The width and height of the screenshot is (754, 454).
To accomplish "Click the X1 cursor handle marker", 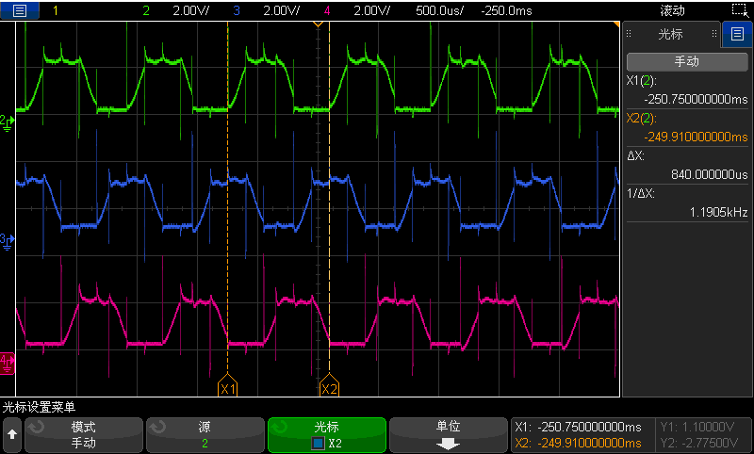I will [x=227, y=385].
